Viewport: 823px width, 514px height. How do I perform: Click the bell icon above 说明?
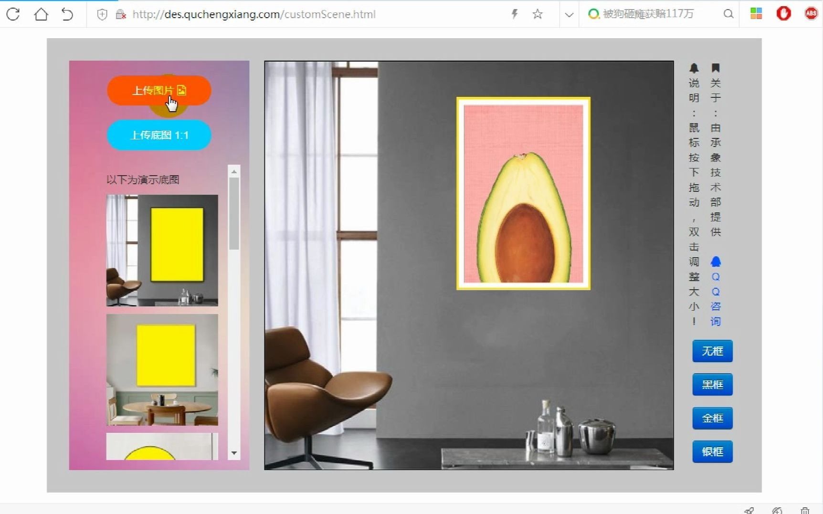coord(694,68)
